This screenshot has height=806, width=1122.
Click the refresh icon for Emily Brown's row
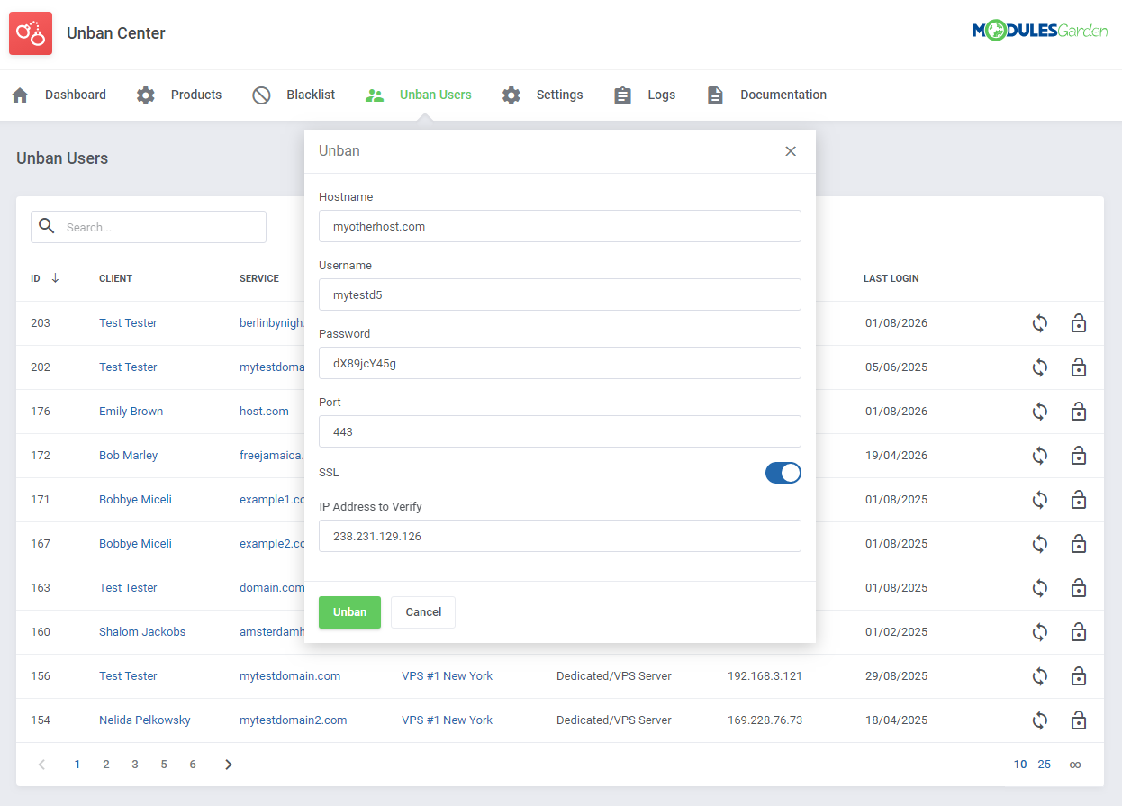(1040, 411)
